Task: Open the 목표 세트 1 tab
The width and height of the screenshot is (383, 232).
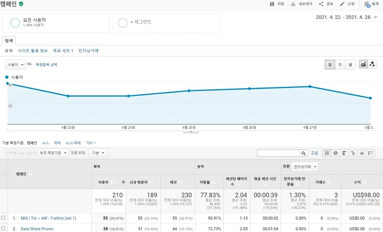Action: 63,51
